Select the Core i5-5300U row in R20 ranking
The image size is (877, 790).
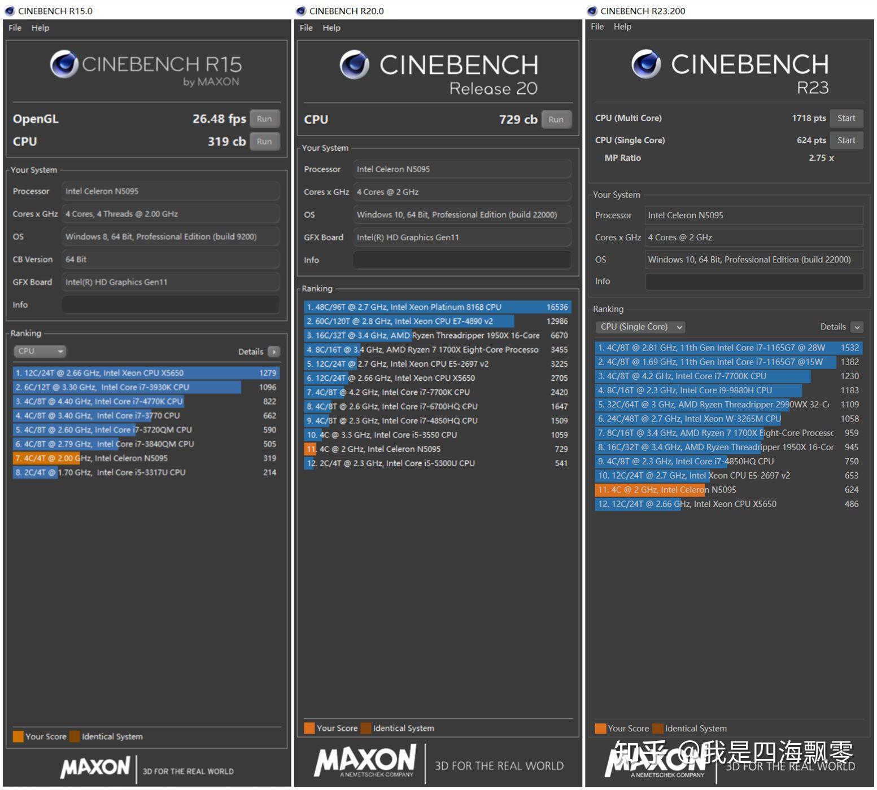point(437,463)
